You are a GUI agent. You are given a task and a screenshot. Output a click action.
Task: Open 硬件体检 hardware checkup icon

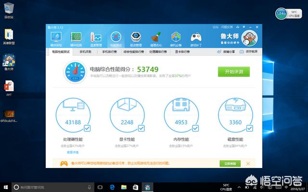tap(56, 38)
